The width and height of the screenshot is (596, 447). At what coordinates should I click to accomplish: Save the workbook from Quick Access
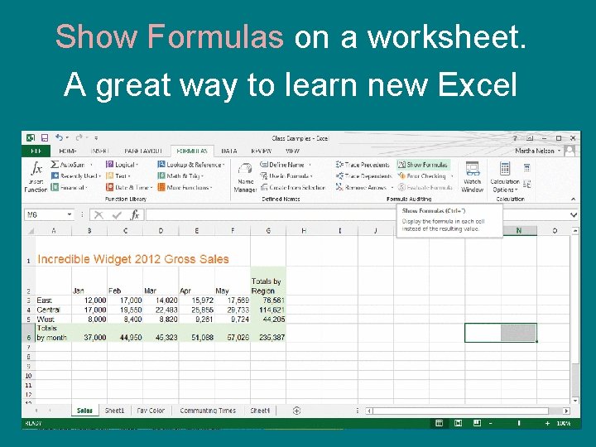click(45, 138)
